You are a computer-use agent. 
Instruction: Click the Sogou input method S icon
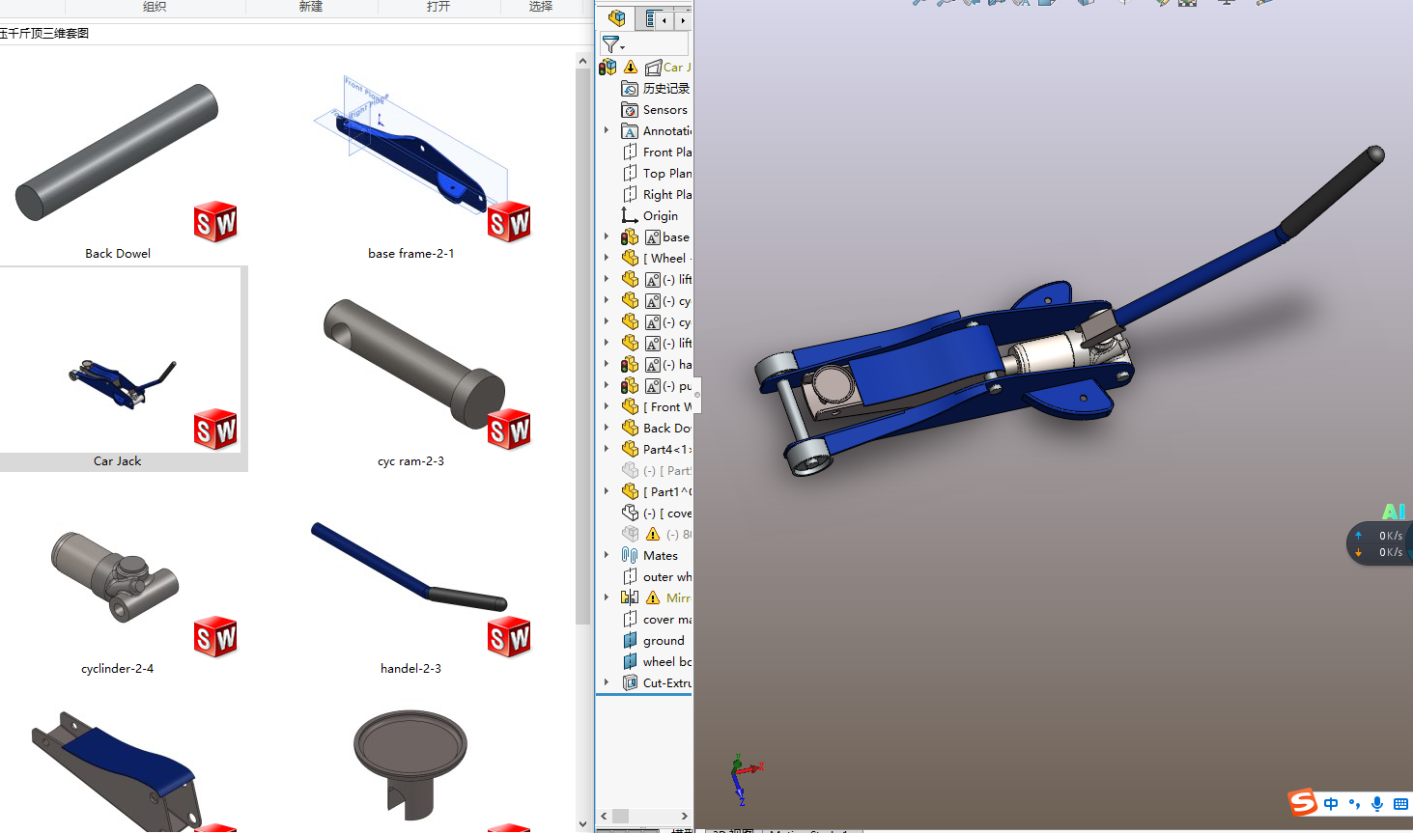(1303, 802)
